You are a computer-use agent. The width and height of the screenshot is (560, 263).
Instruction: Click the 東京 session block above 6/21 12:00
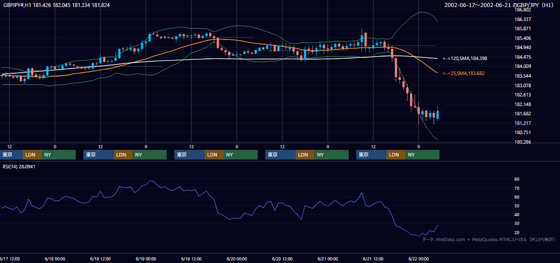click(371, 155)
